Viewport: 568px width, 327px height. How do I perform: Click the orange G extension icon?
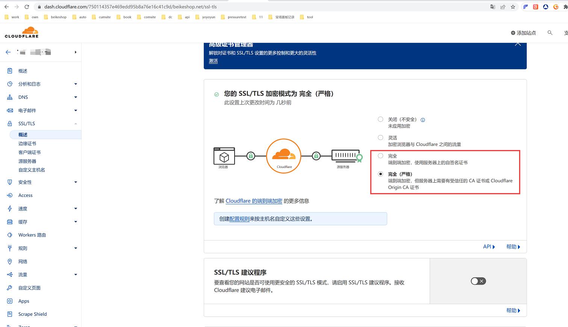[556, 7]
